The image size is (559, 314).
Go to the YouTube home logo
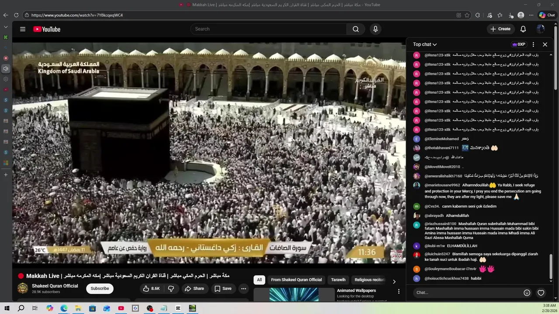[47, 29]
